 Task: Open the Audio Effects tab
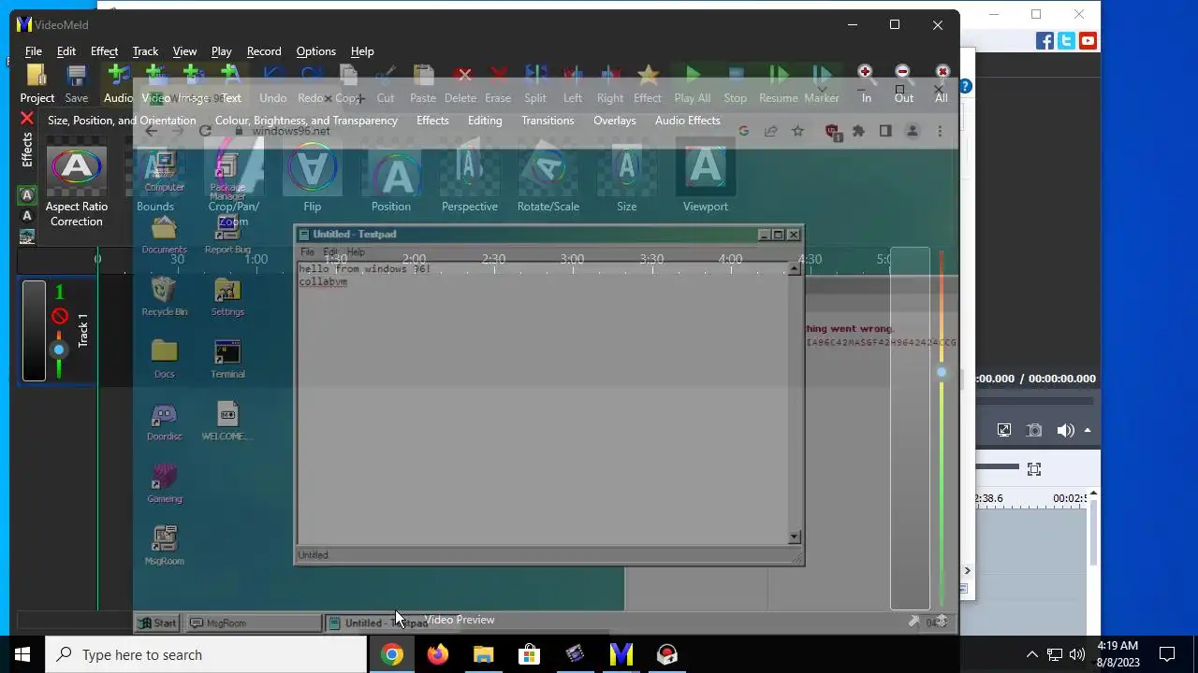click(688, 121)
